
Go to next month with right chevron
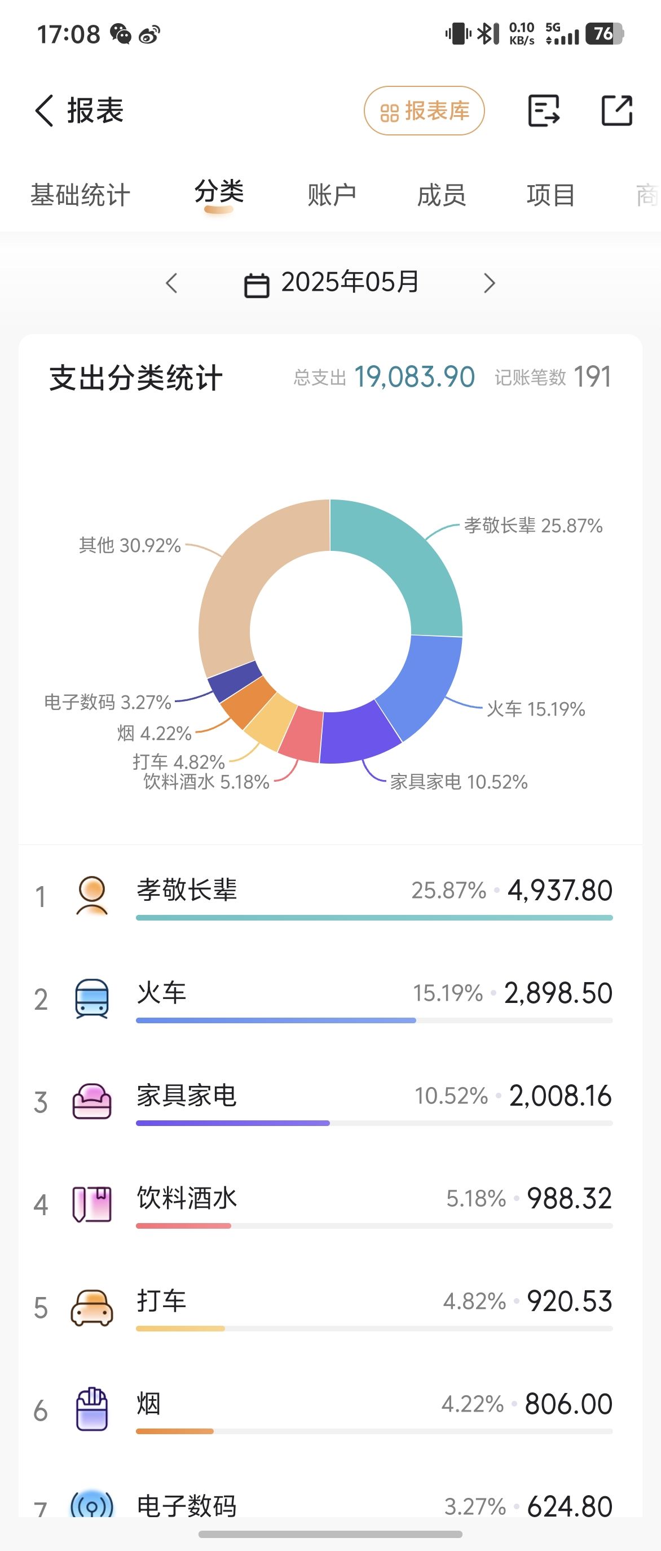pos(490,283)
